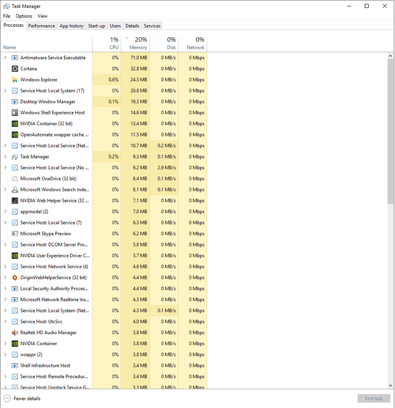The width and height of the screenshot is (395, 408).
Task: Switch to the Services tab
Action: click(152, 26)
